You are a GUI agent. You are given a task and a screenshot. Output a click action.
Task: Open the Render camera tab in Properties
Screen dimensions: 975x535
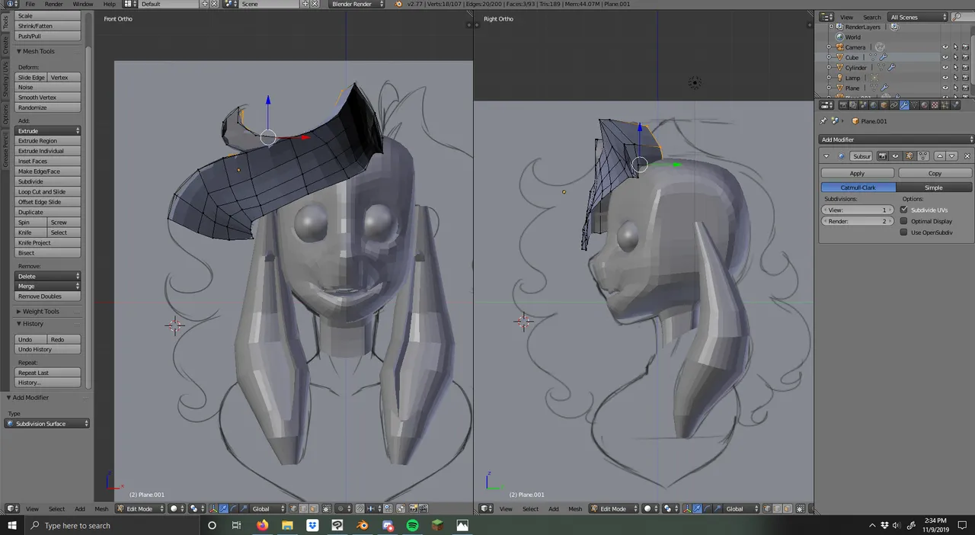pos(843,105)
